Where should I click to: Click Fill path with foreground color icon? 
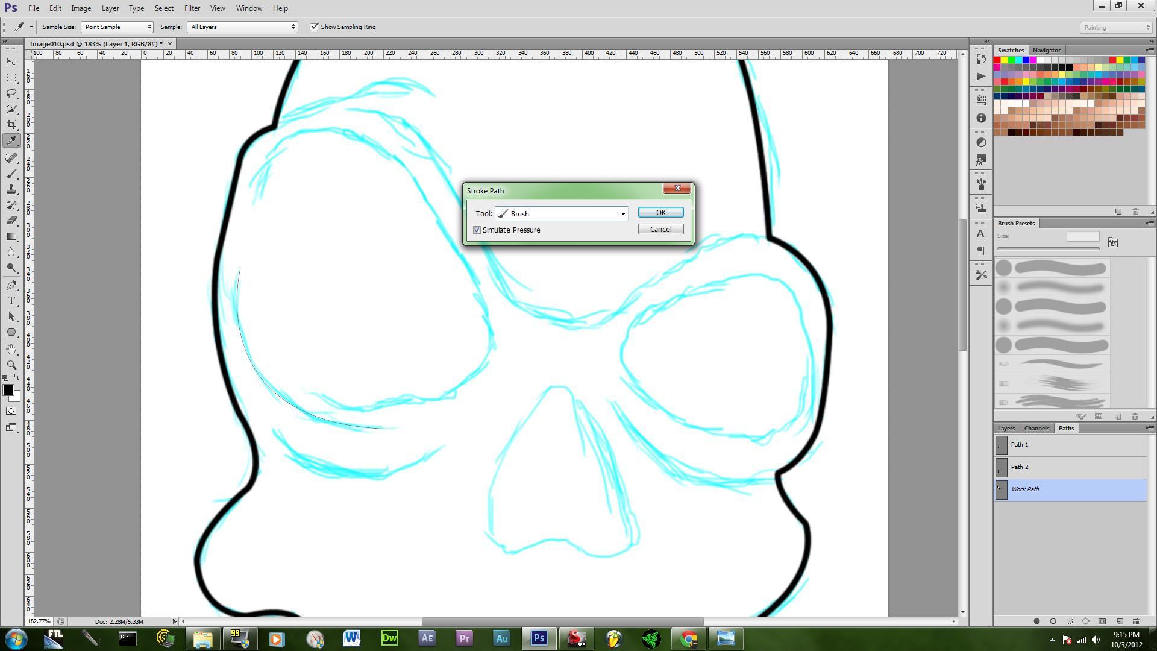(x=1036, y=621)
